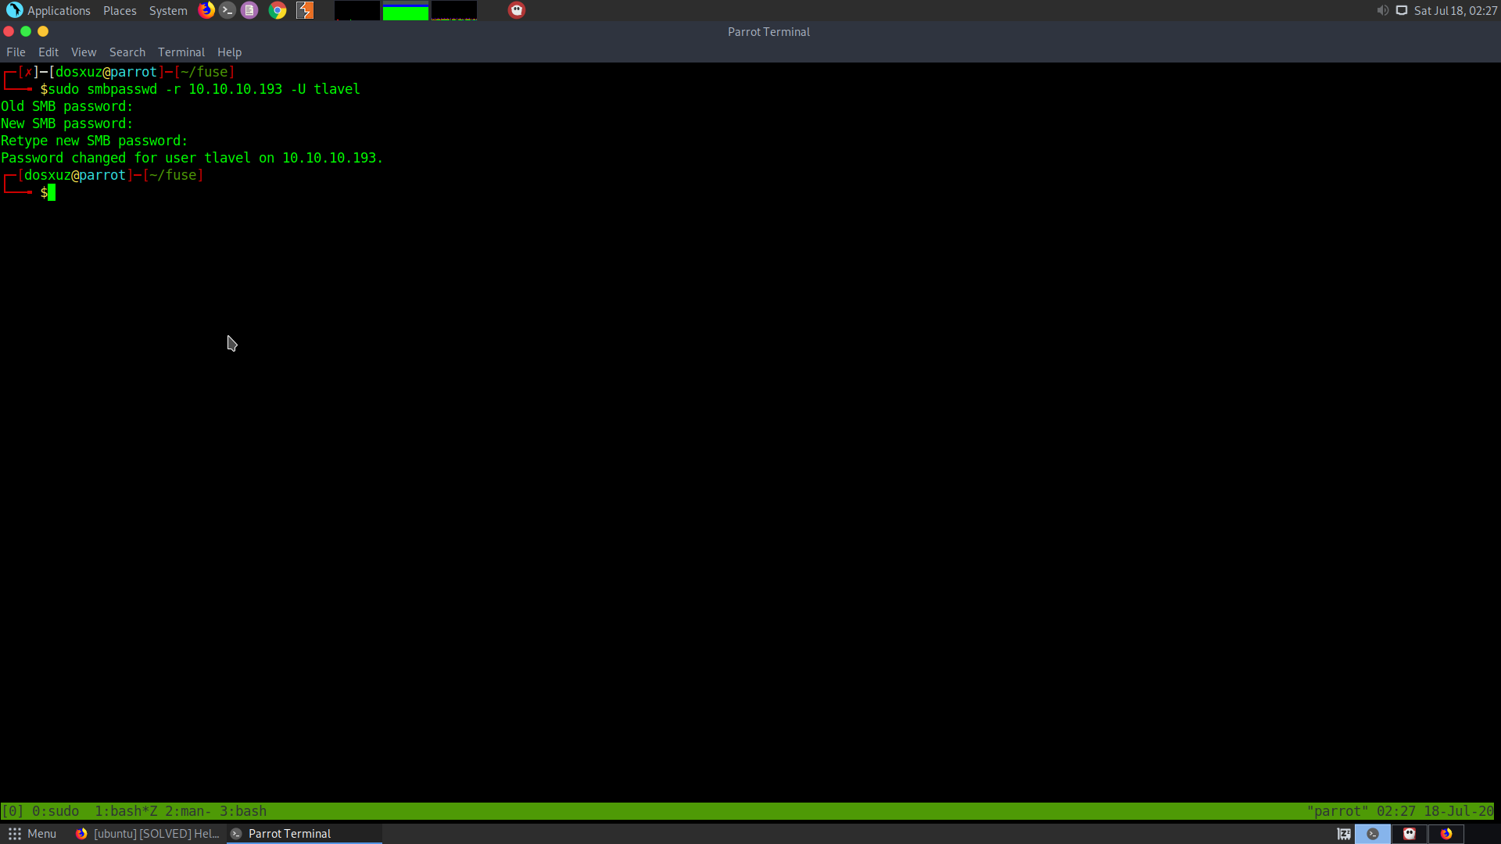
Task: Open the volume speaker indicator
Action: click(1382, 10)
